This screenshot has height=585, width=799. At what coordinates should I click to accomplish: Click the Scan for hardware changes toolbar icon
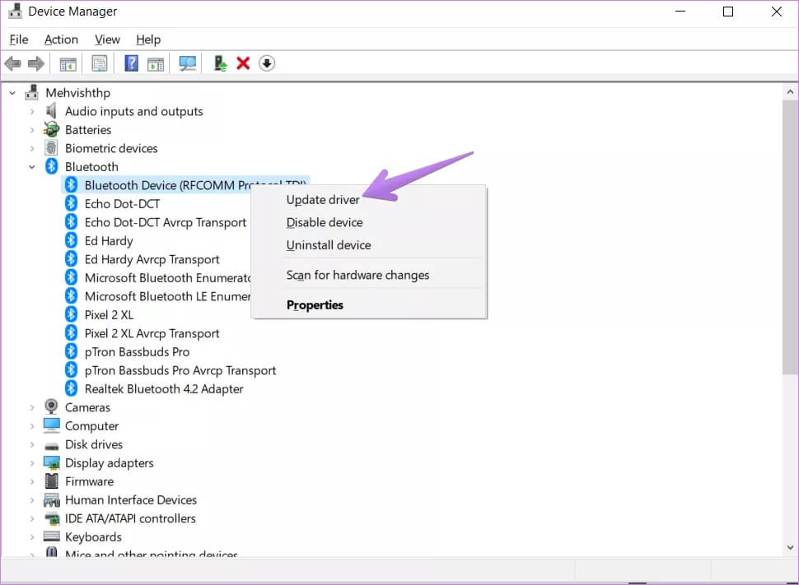188,63
